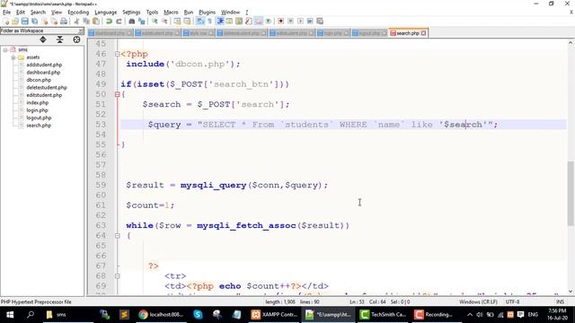Toggle the monitoring eye toolbar button

[x=268, y=22]
